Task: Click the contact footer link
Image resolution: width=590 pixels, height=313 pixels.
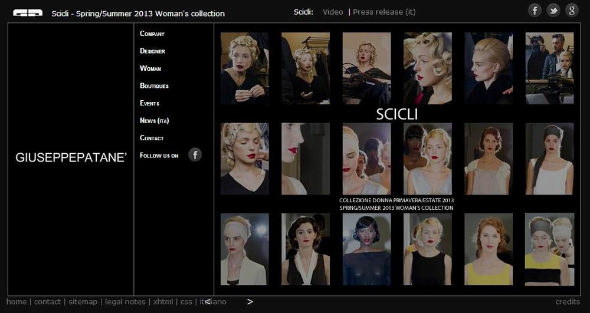Action: [x=47, y=302]
